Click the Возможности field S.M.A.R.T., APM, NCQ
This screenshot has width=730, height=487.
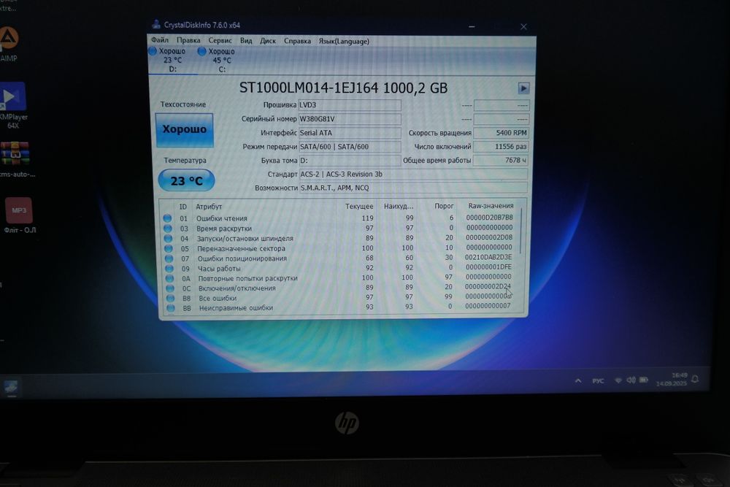click(413, 188)
